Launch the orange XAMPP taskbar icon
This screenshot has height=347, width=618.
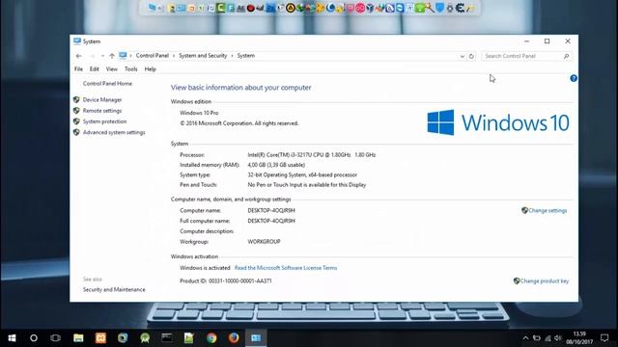(x=100, y=338)
